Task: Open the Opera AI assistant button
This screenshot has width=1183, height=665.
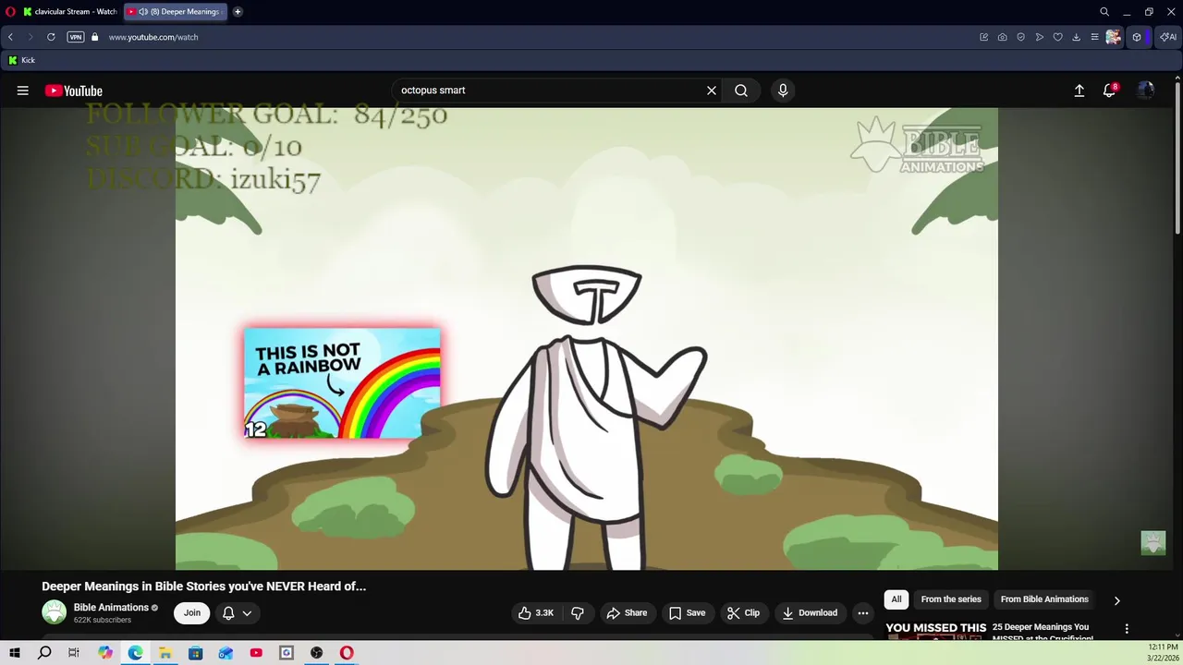Action: coord(1168,37)
